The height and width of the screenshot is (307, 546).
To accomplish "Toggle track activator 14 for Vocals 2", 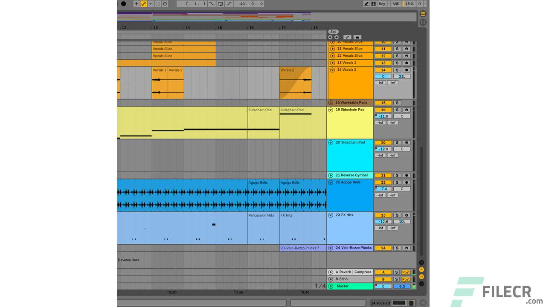I will pyautogui.click(x=383, y=70).
